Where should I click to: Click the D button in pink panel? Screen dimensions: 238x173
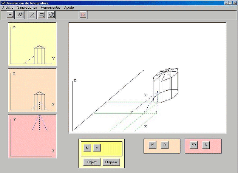coord(206,145)
